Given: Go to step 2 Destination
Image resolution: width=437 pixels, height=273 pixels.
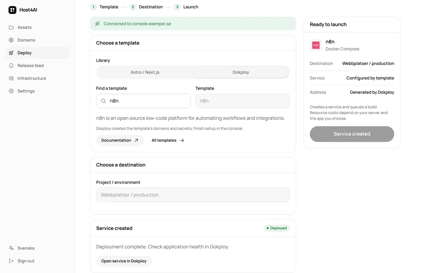Looking at the screenshot, I should [146, 7].
